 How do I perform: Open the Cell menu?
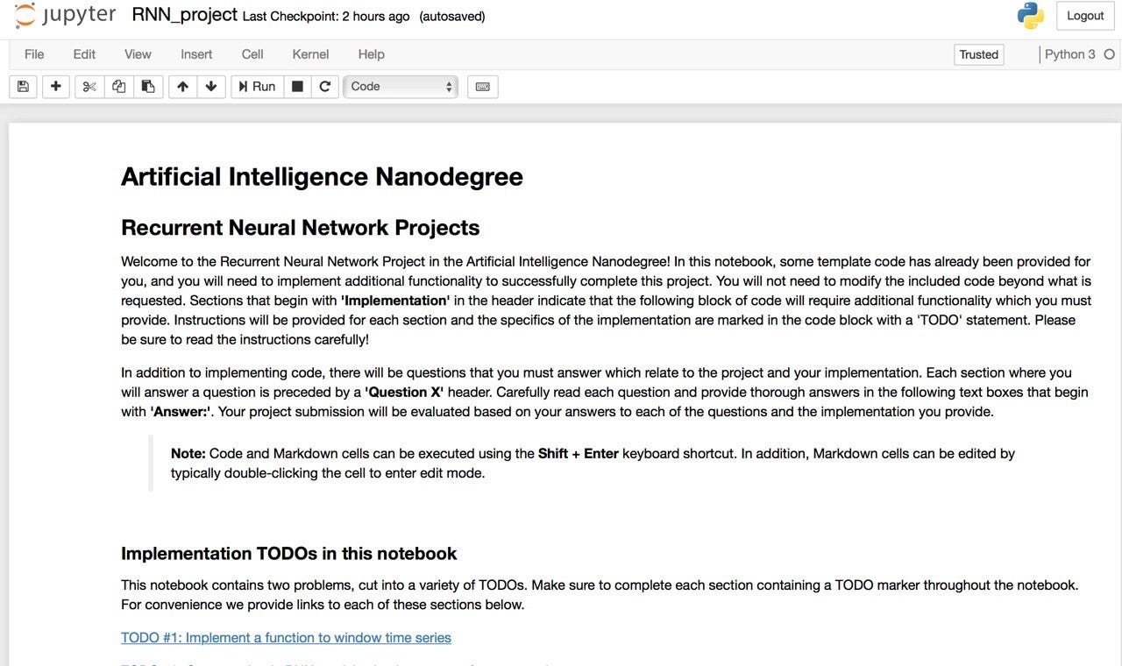click(252, 53)
